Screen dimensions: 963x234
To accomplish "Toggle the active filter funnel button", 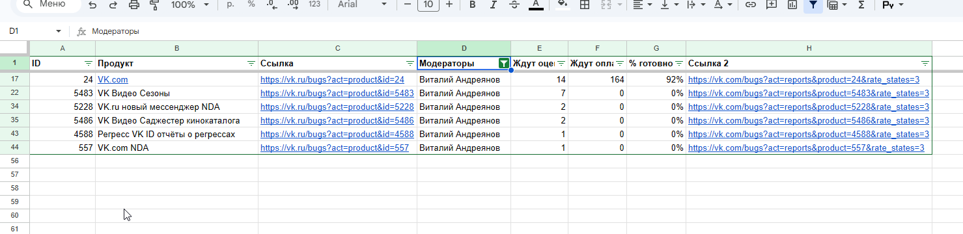I will (813, 5).
